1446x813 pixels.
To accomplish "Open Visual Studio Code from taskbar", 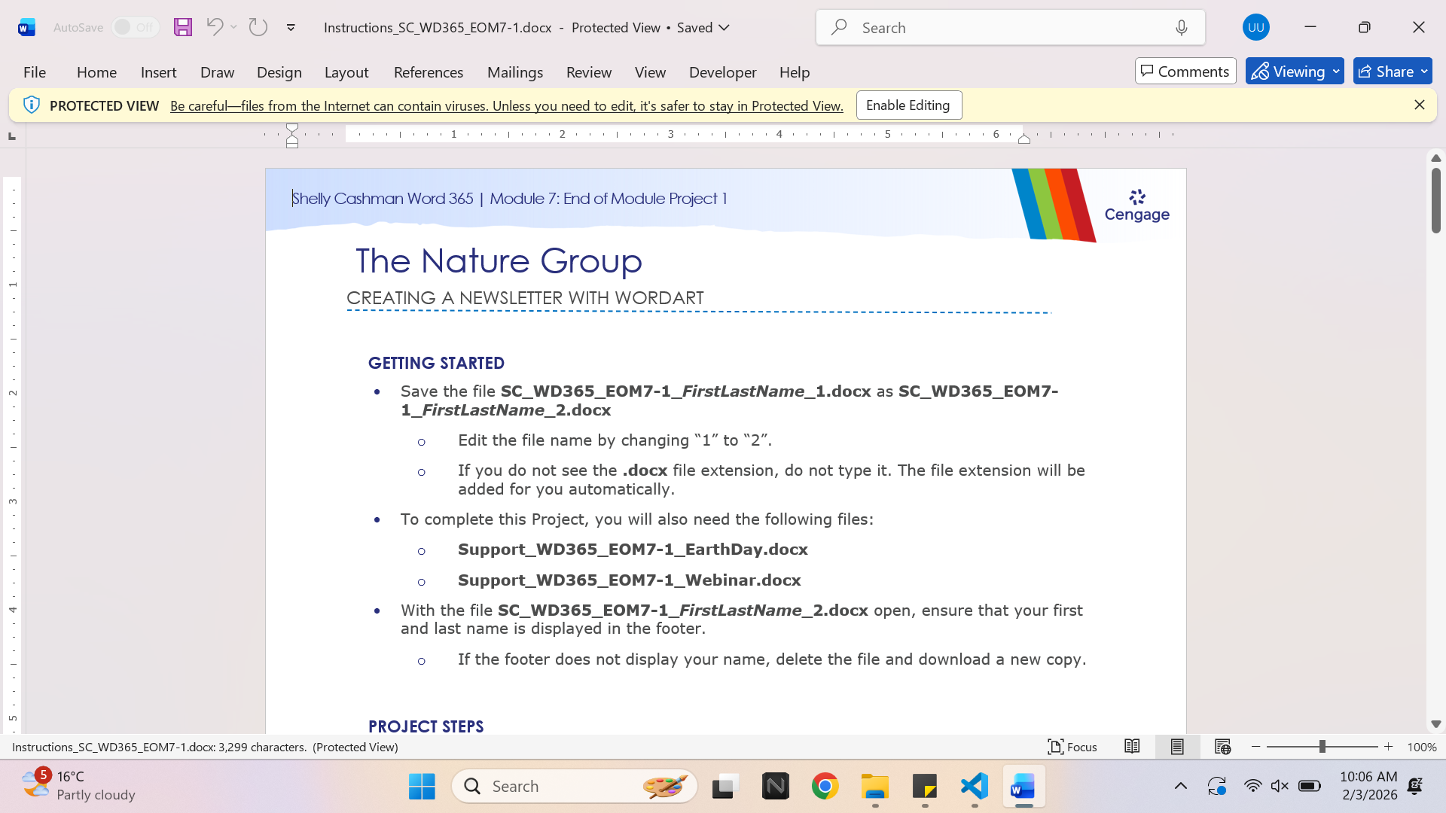I will (x=974, y=787).
